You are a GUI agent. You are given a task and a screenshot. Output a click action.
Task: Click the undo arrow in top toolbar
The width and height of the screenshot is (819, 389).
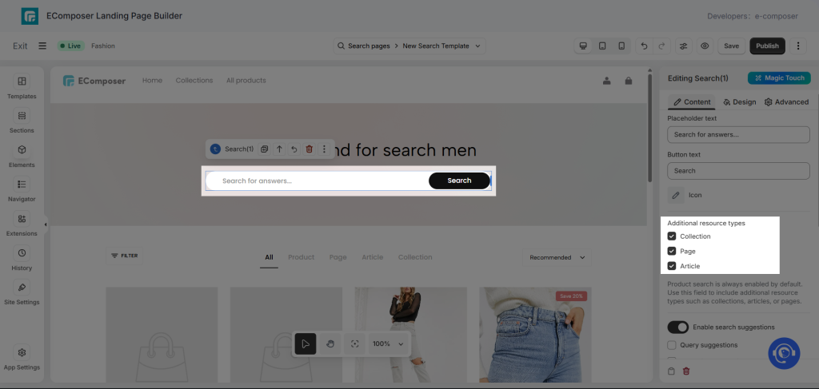[644, 46]
